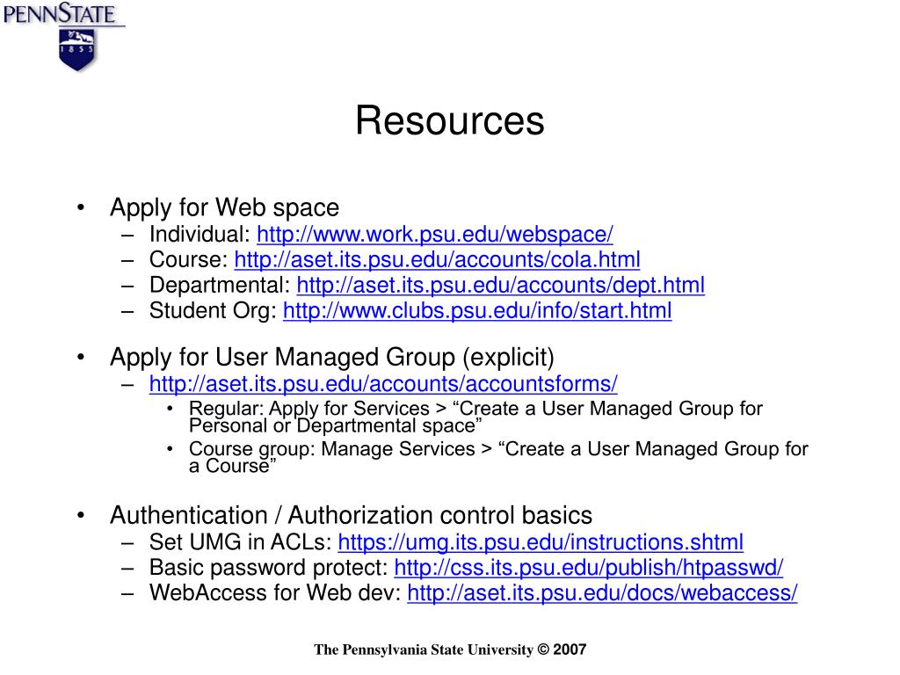The image size is (900, 675).
Task: Open the Student Org clubs start.html link
Action: 477,310
